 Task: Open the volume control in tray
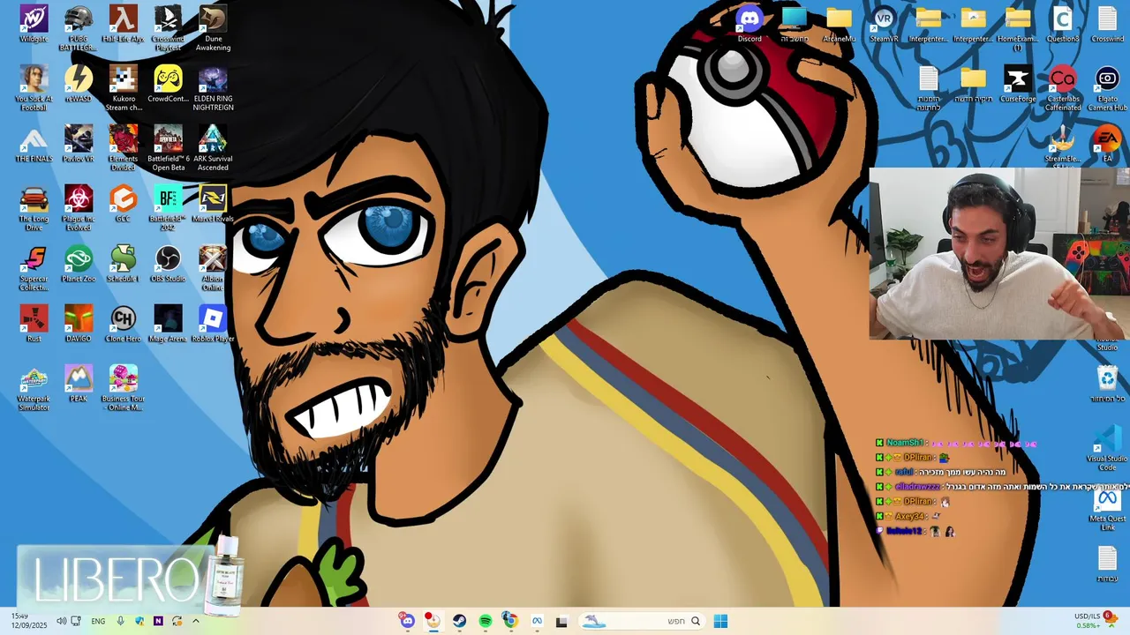point(61,621)
